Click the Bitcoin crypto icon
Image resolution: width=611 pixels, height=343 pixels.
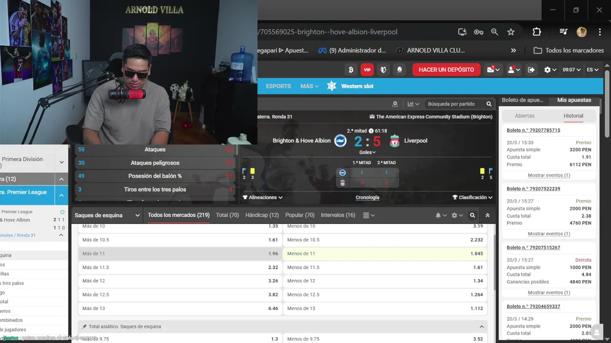click(x=351, y=70)
